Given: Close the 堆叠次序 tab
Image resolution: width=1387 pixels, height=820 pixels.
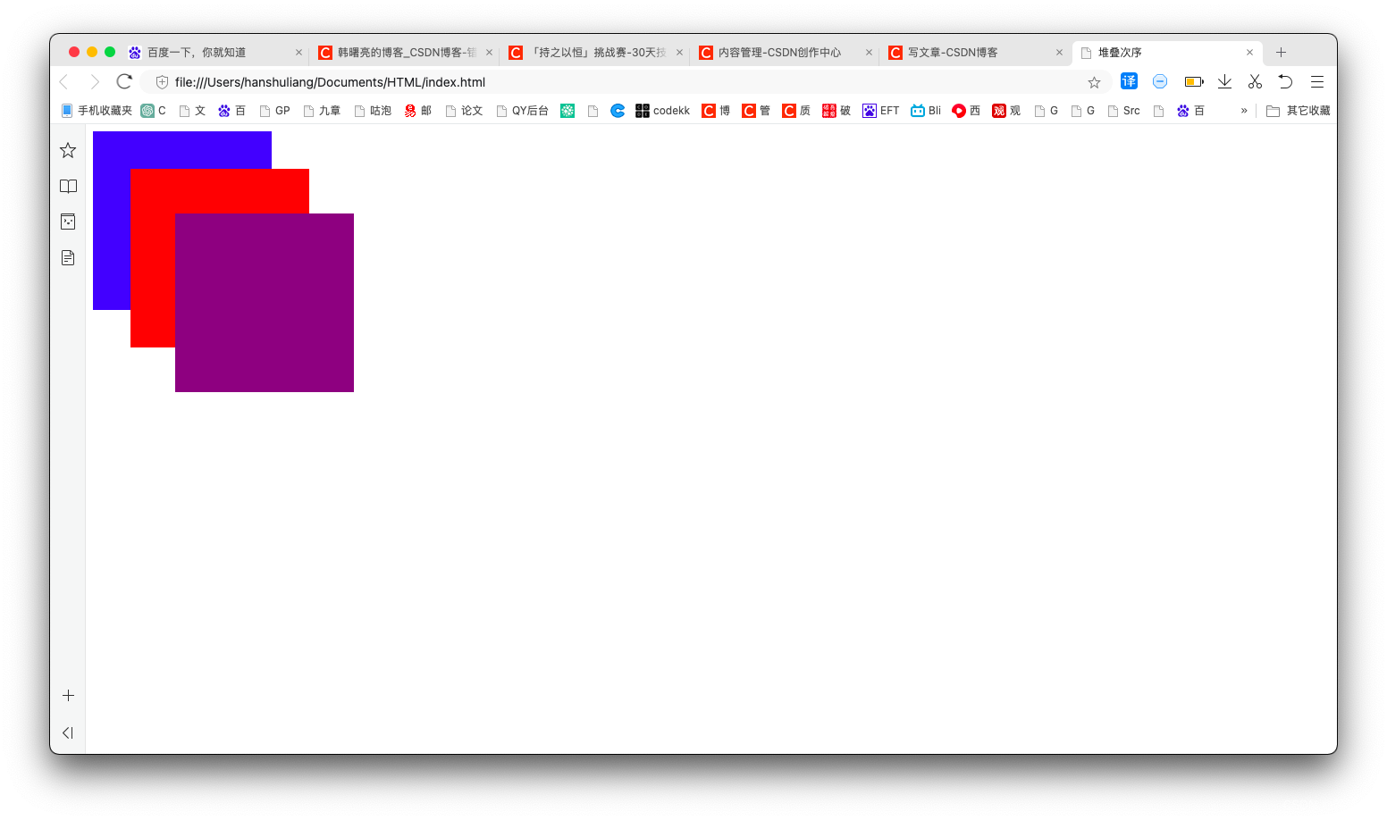Looking at the screenshot, I should (1249, 53).
